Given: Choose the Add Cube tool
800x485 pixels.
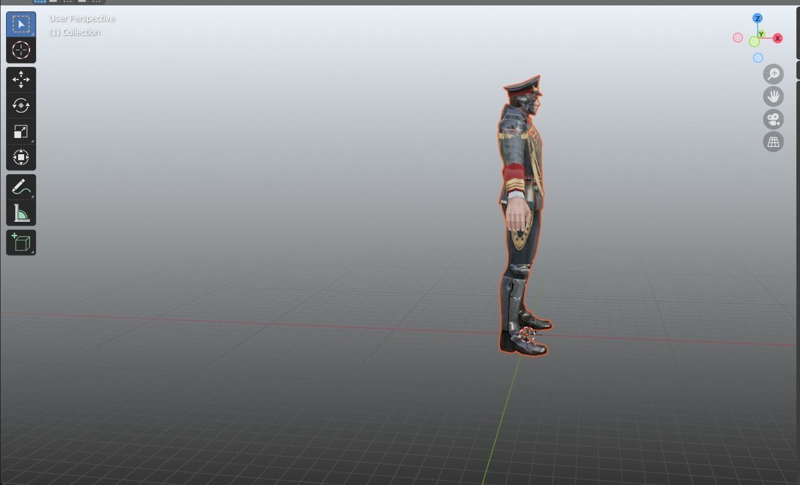Looking at the screenshot, I should 21,242.
